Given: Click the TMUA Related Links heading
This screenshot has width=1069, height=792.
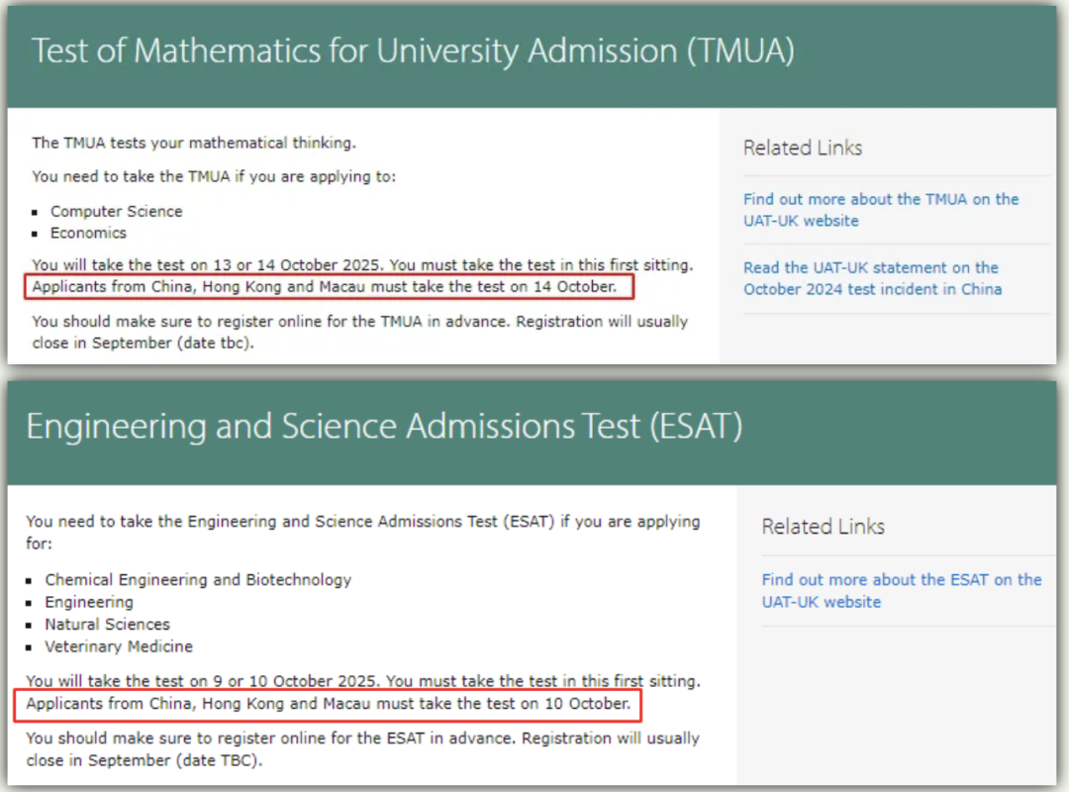Looking at the screenshot, I should pyautogui.click(x=803, y=148).
